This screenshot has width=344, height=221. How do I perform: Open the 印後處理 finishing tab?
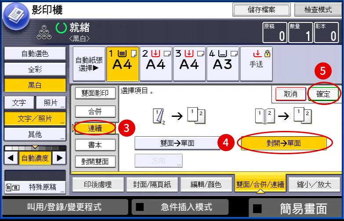coord(98,185)
